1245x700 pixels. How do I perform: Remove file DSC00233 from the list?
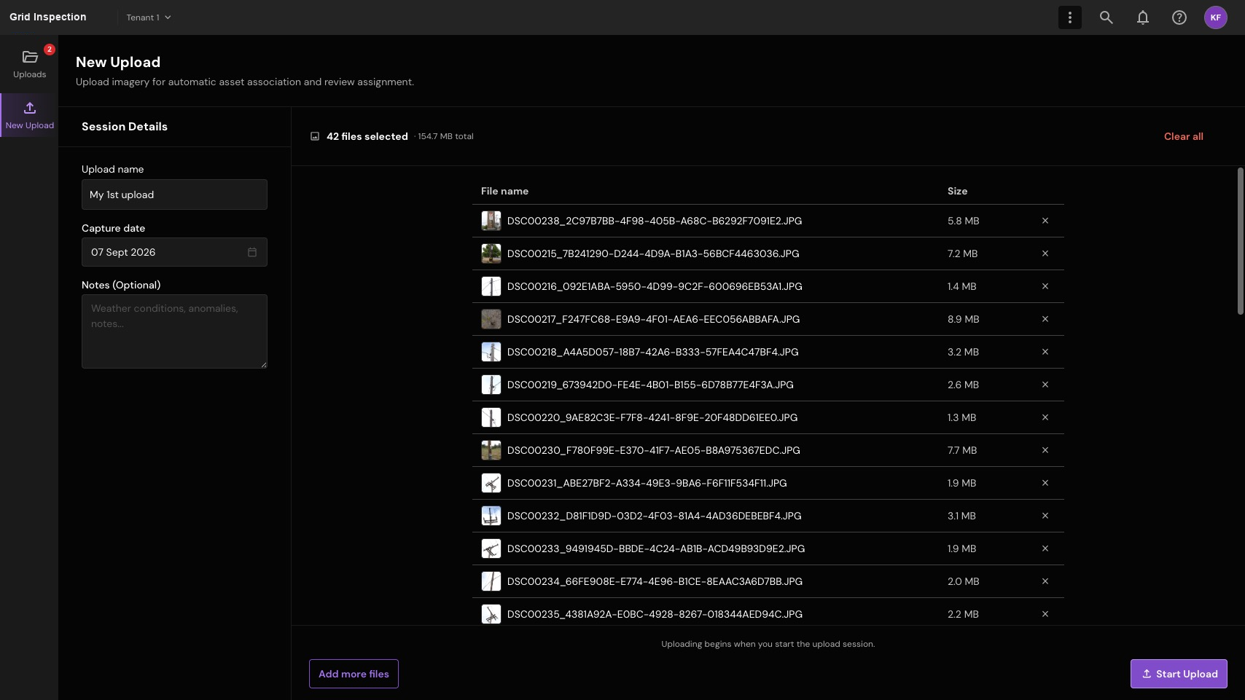pyautogui.click(x=1045, y=548)
